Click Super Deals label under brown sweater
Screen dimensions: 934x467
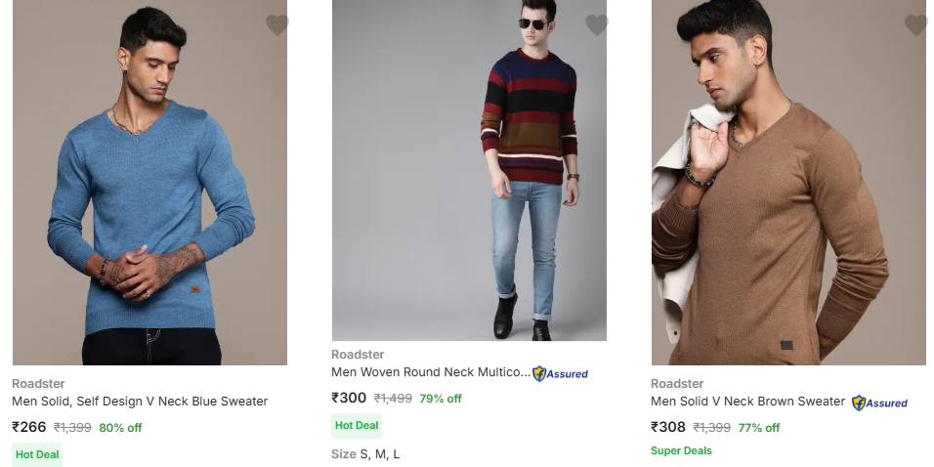pyautogui.click(x=681, y=451)
